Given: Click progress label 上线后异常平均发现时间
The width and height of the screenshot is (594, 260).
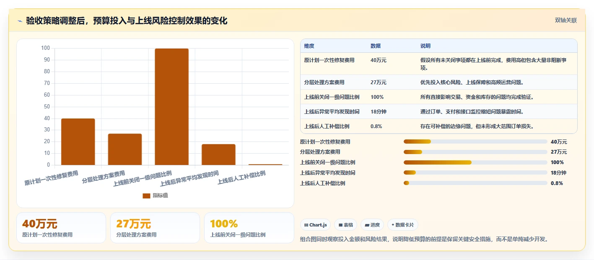Looking at the screenshot, I should click(328, 173).
